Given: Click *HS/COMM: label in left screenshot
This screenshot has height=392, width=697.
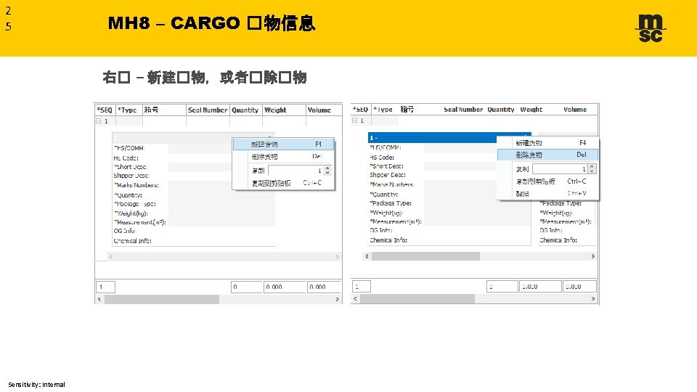Looking at the screenshot, I should coord(129,148).
